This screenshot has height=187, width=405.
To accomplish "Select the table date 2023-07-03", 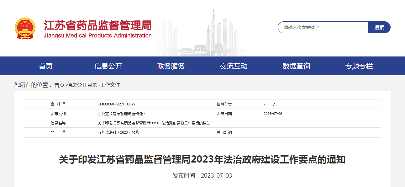I will (273, 114).
